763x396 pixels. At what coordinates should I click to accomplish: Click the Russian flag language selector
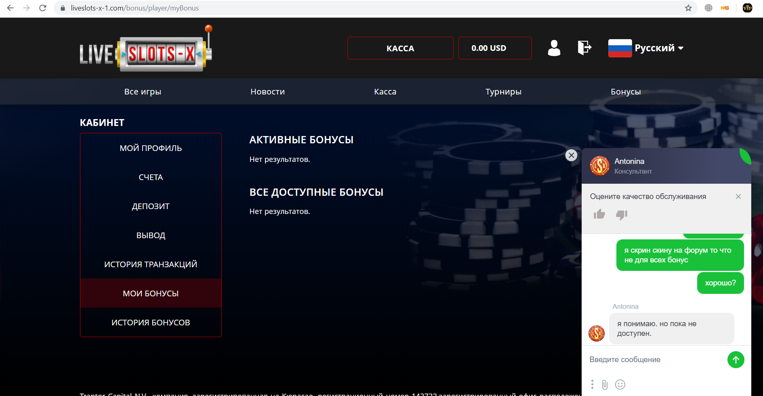click(x=620, y=48)
